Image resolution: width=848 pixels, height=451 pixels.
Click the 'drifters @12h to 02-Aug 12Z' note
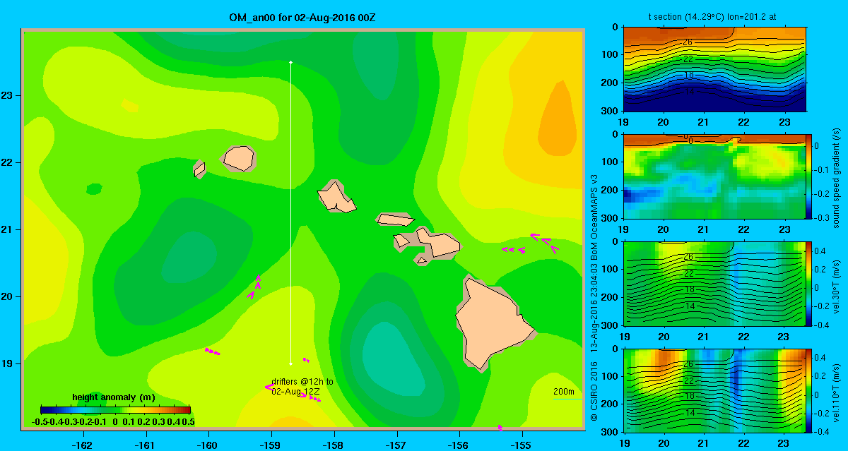tap(302, 386)
